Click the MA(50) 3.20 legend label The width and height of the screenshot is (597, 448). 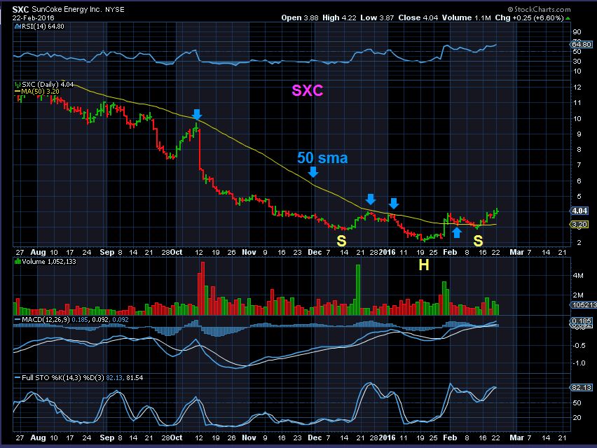click(x=41, y=92)
